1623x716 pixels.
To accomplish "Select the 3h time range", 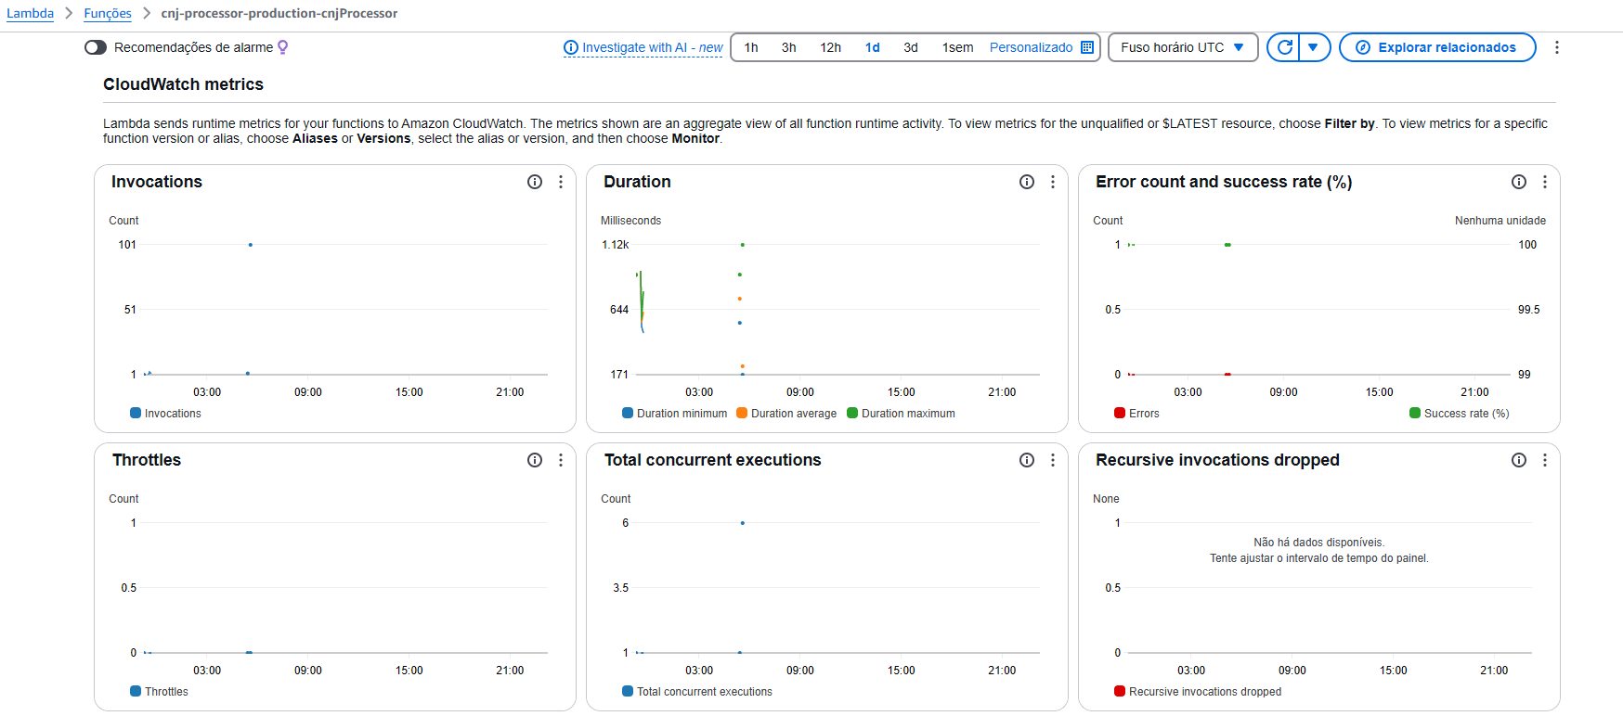I will tap(788, 47).
